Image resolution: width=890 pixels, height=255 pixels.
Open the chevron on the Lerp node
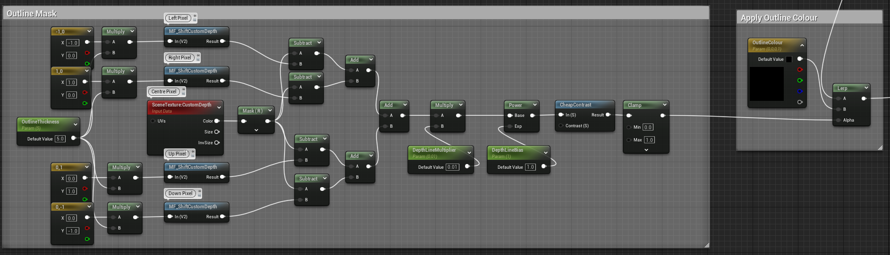pyautogui.click(x=866, y=88)
